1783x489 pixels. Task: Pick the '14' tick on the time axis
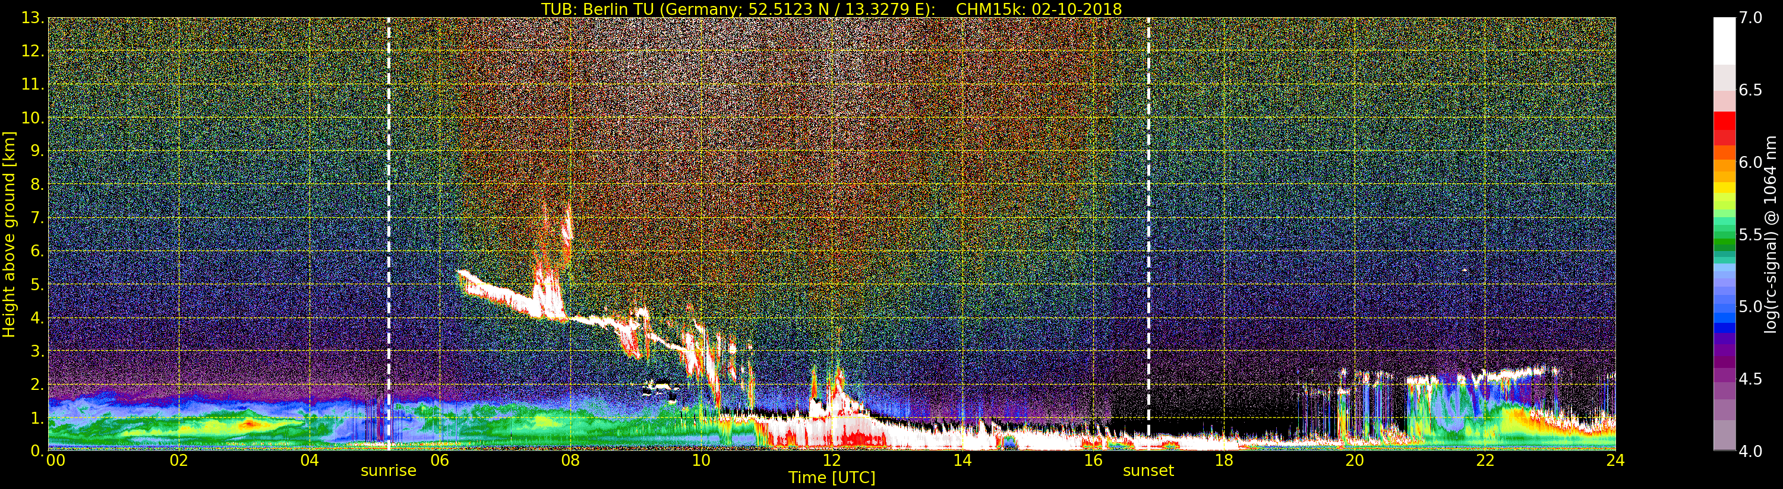coord(962,460)
